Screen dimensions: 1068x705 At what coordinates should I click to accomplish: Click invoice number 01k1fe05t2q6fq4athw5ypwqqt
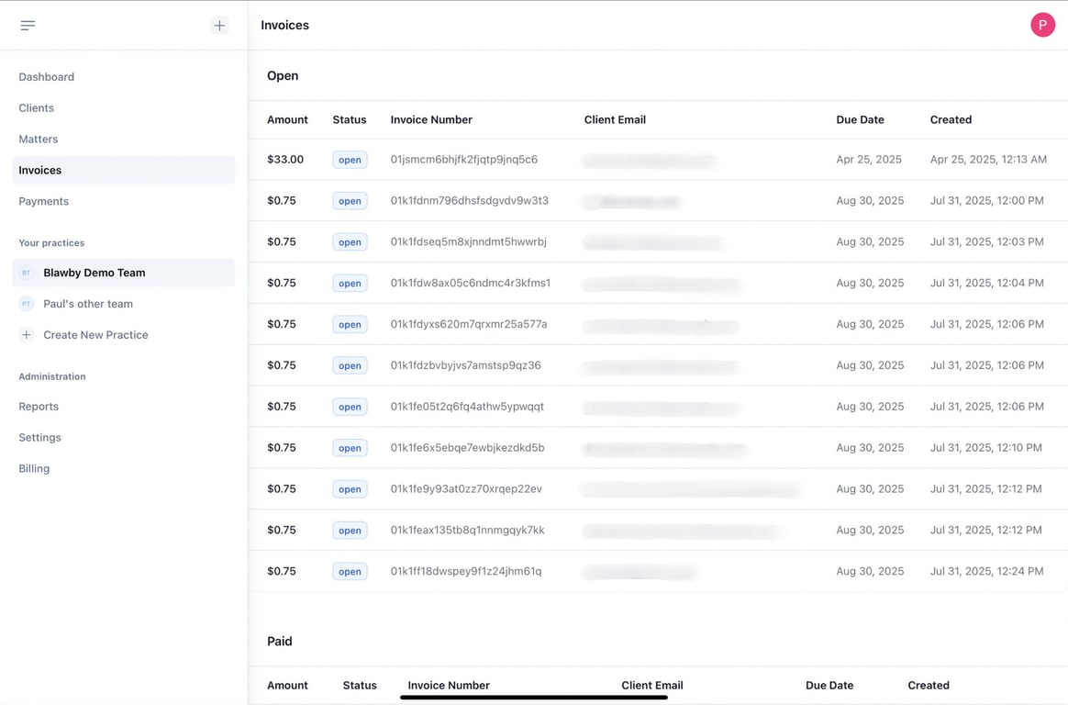click(467, 407)
